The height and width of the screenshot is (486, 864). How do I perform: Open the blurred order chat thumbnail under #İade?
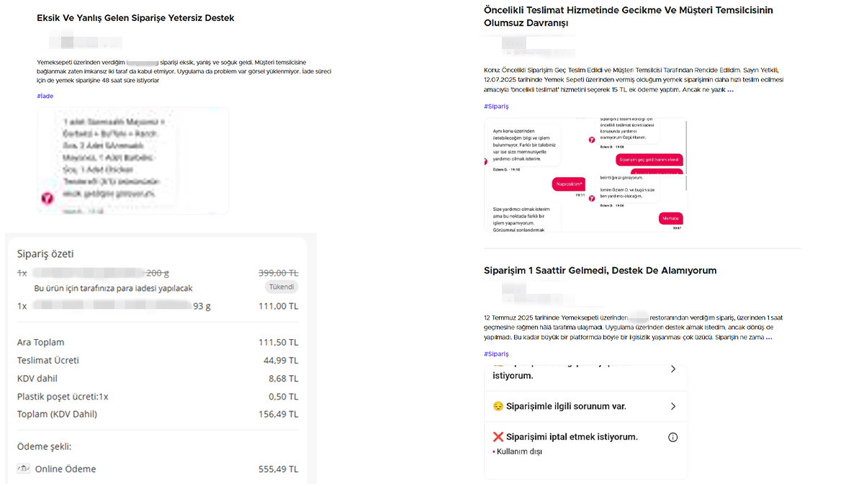point(132,161)
